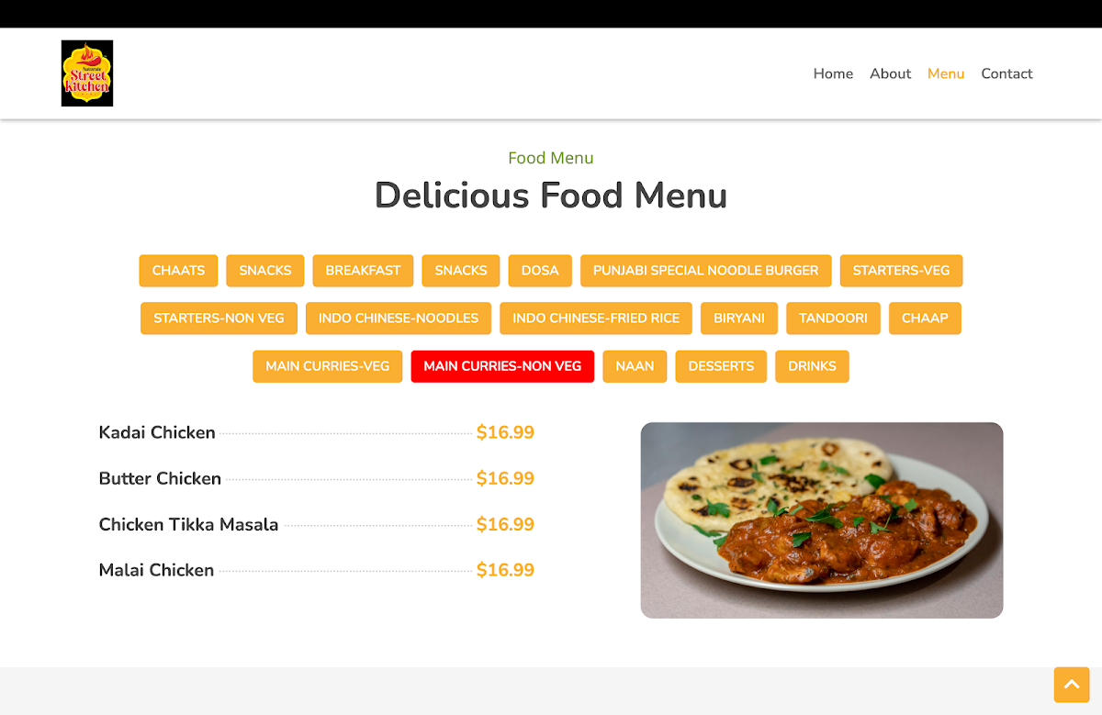Switch to the Biryani tab
This screenshot has width=1102, height=715.
pos(739,318)
